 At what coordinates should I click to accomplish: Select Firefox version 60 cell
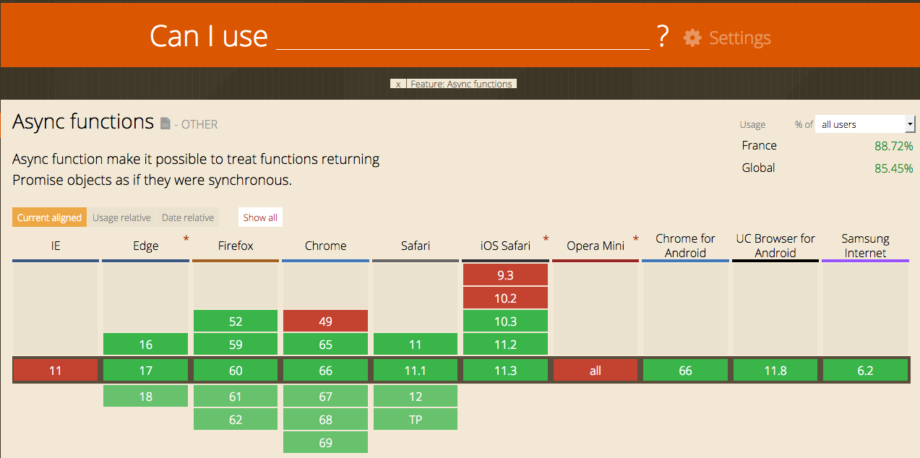pos(236,371)
